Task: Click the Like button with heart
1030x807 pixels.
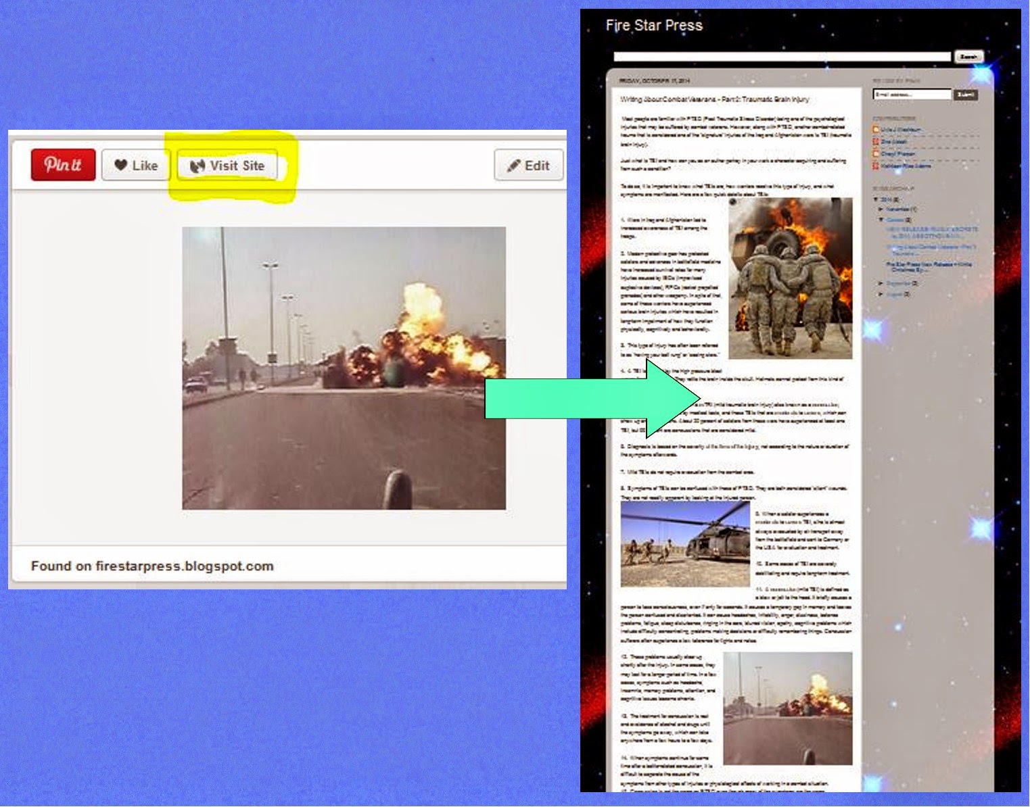Action: click(x=135, y=166)
